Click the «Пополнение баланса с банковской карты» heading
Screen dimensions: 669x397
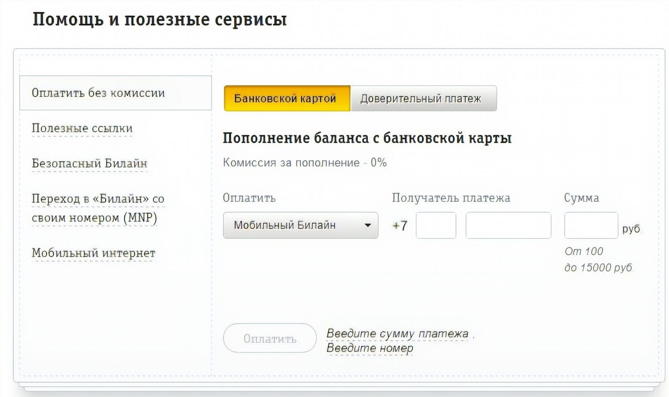coord(367,138)
